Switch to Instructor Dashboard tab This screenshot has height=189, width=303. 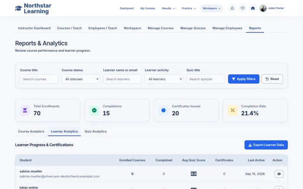pos(34,28)
